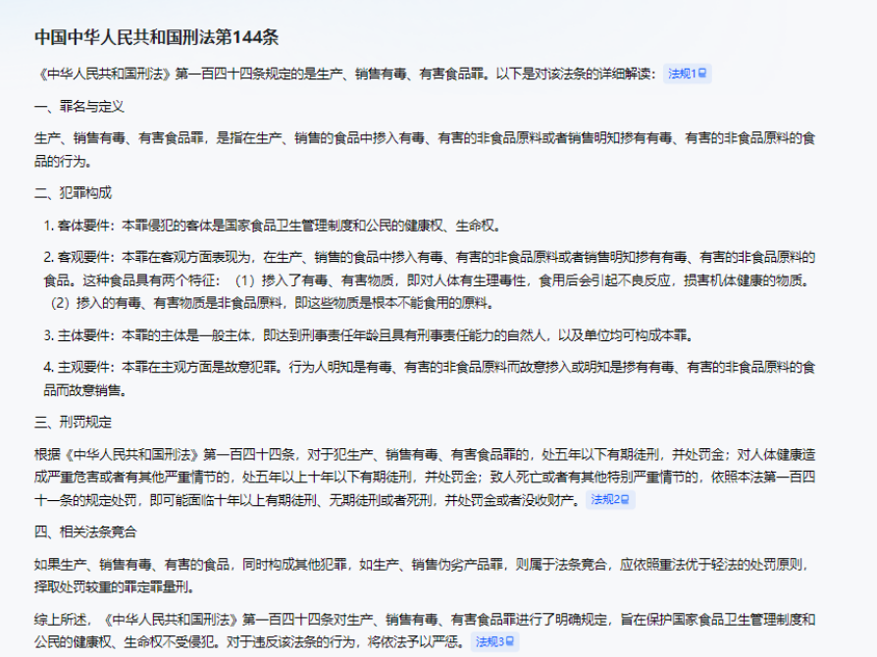Click list item 2. 客观要件
Image resolution: width=877 pixels, height=657 pixels.
pyautogui.click(x=429, y=280)
